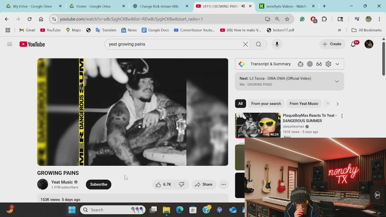Open Transcript & Summary settings gear

coord(328,64)
